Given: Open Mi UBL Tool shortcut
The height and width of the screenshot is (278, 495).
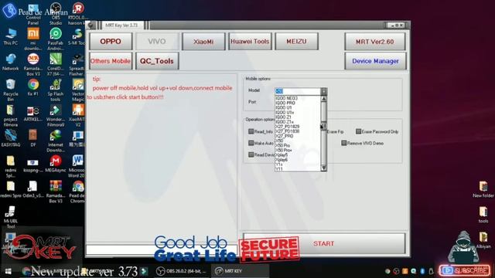Looking at the screenshot, I should 11,217.
